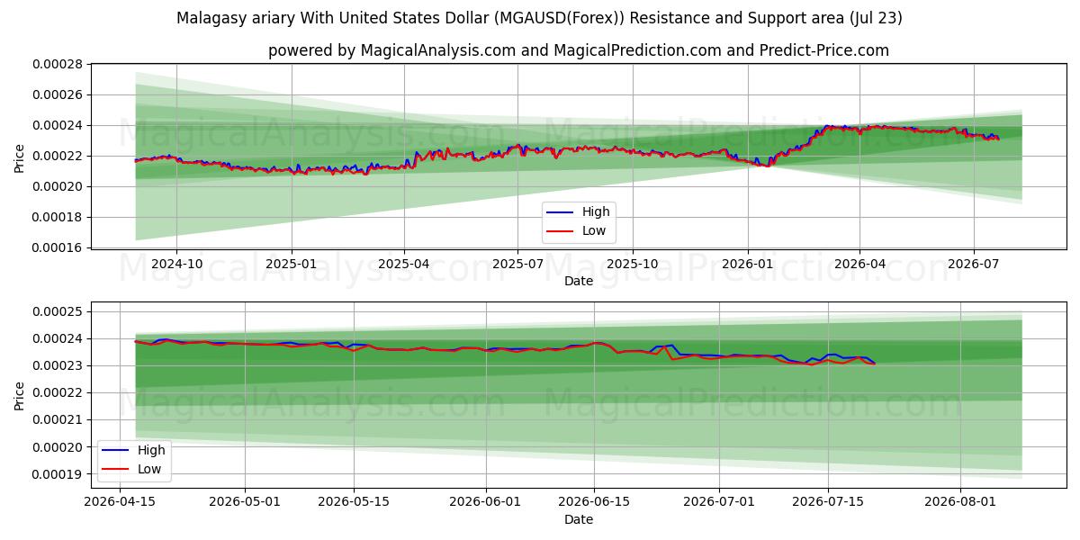Click the 2025-10 x-axis label
Image resolution: width=1080 pixels, height=540 pixels.
(x=633, y=264)
